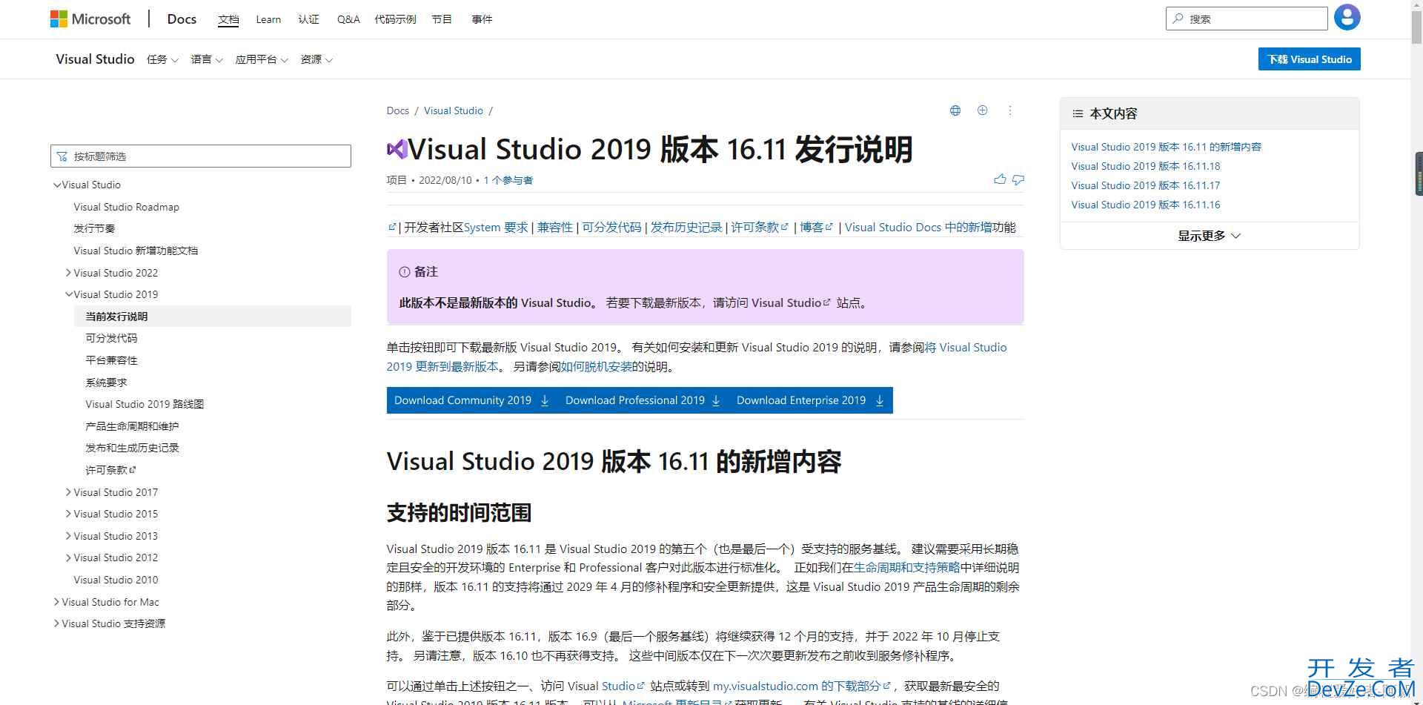The image size is (1423, 705).
Task: Open the 节目 top navigation item
Action: 442,19
